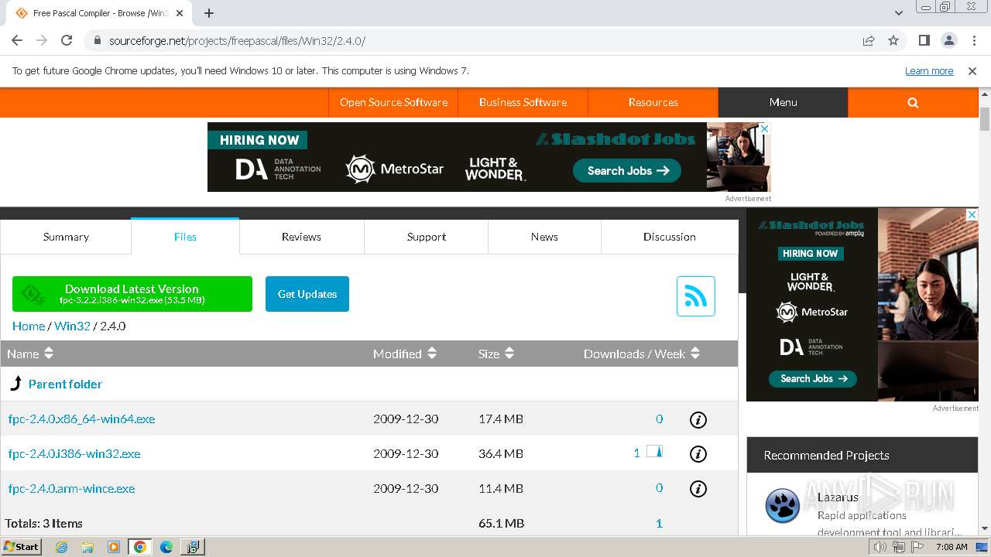This screenshot has width=991, height=557.
Task: Close the top banner ad
Action: click(765, 128)
